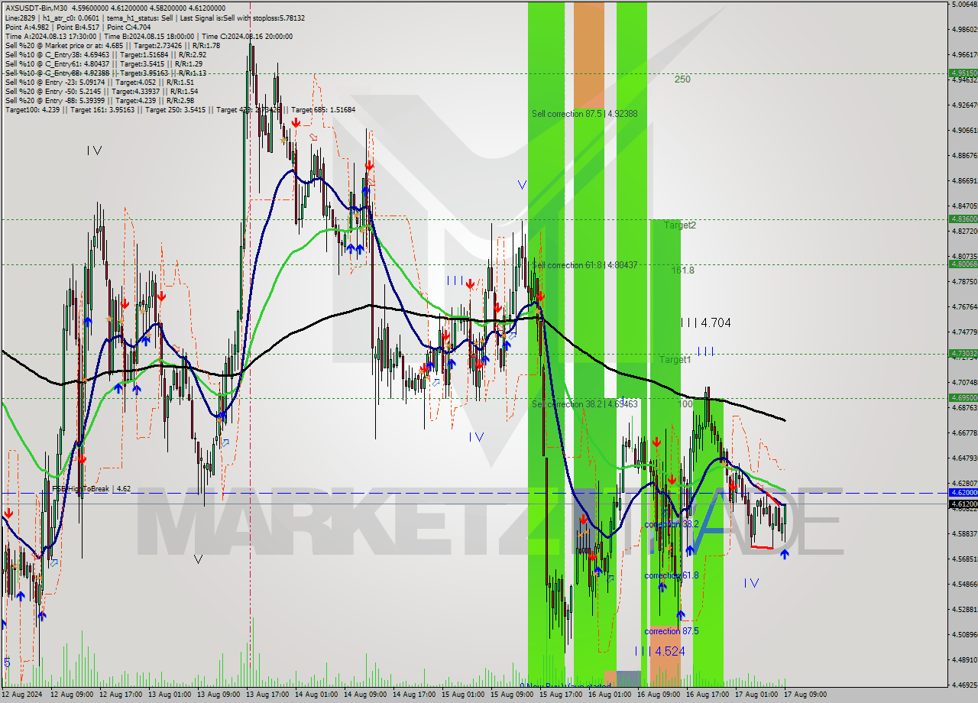This screenshot has width=978, height=703.
Task: Click the green 4.83600 price tag
Action: (x=963, y=219)
